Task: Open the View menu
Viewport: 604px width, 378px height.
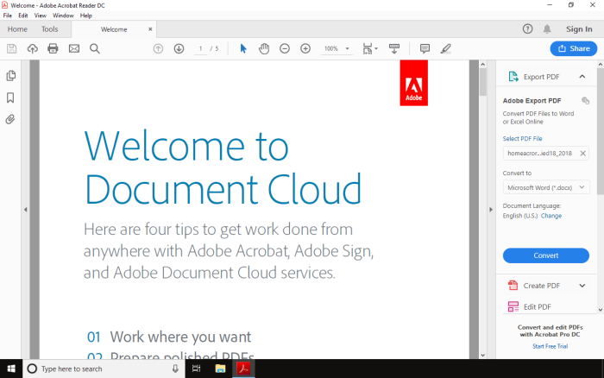Action: point(41,16)
